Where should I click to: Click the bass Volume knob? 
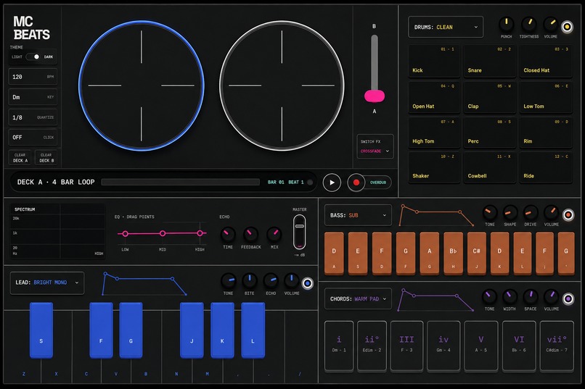[x=551, y=212]
